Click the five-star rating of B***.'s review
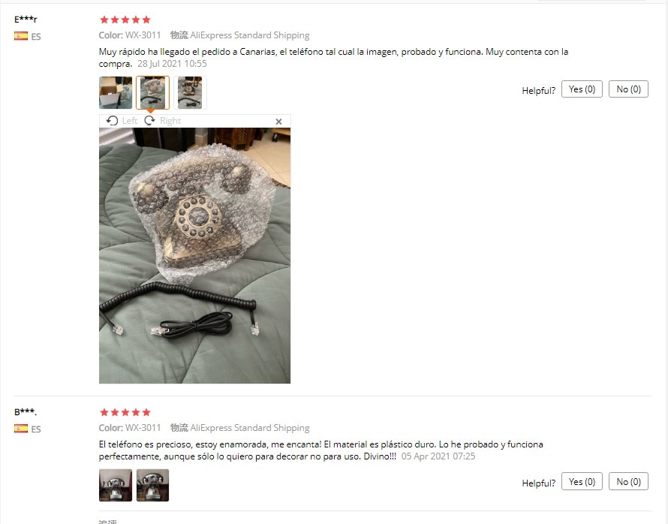The image size is (668, 524). [125, 412]
